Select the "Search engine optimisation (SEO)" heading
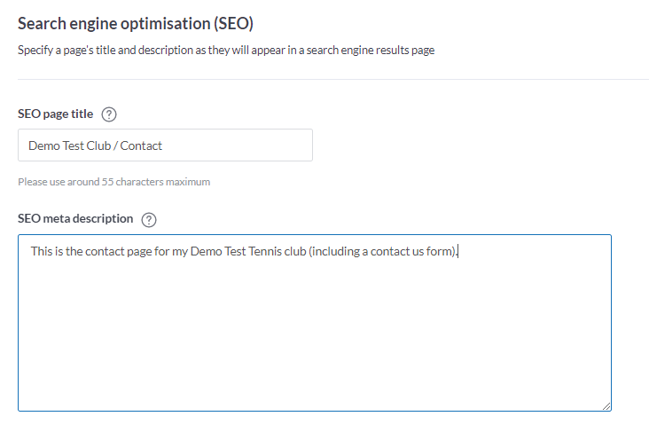The height and width of the screenshot is (432, 649). pos(136,24)
